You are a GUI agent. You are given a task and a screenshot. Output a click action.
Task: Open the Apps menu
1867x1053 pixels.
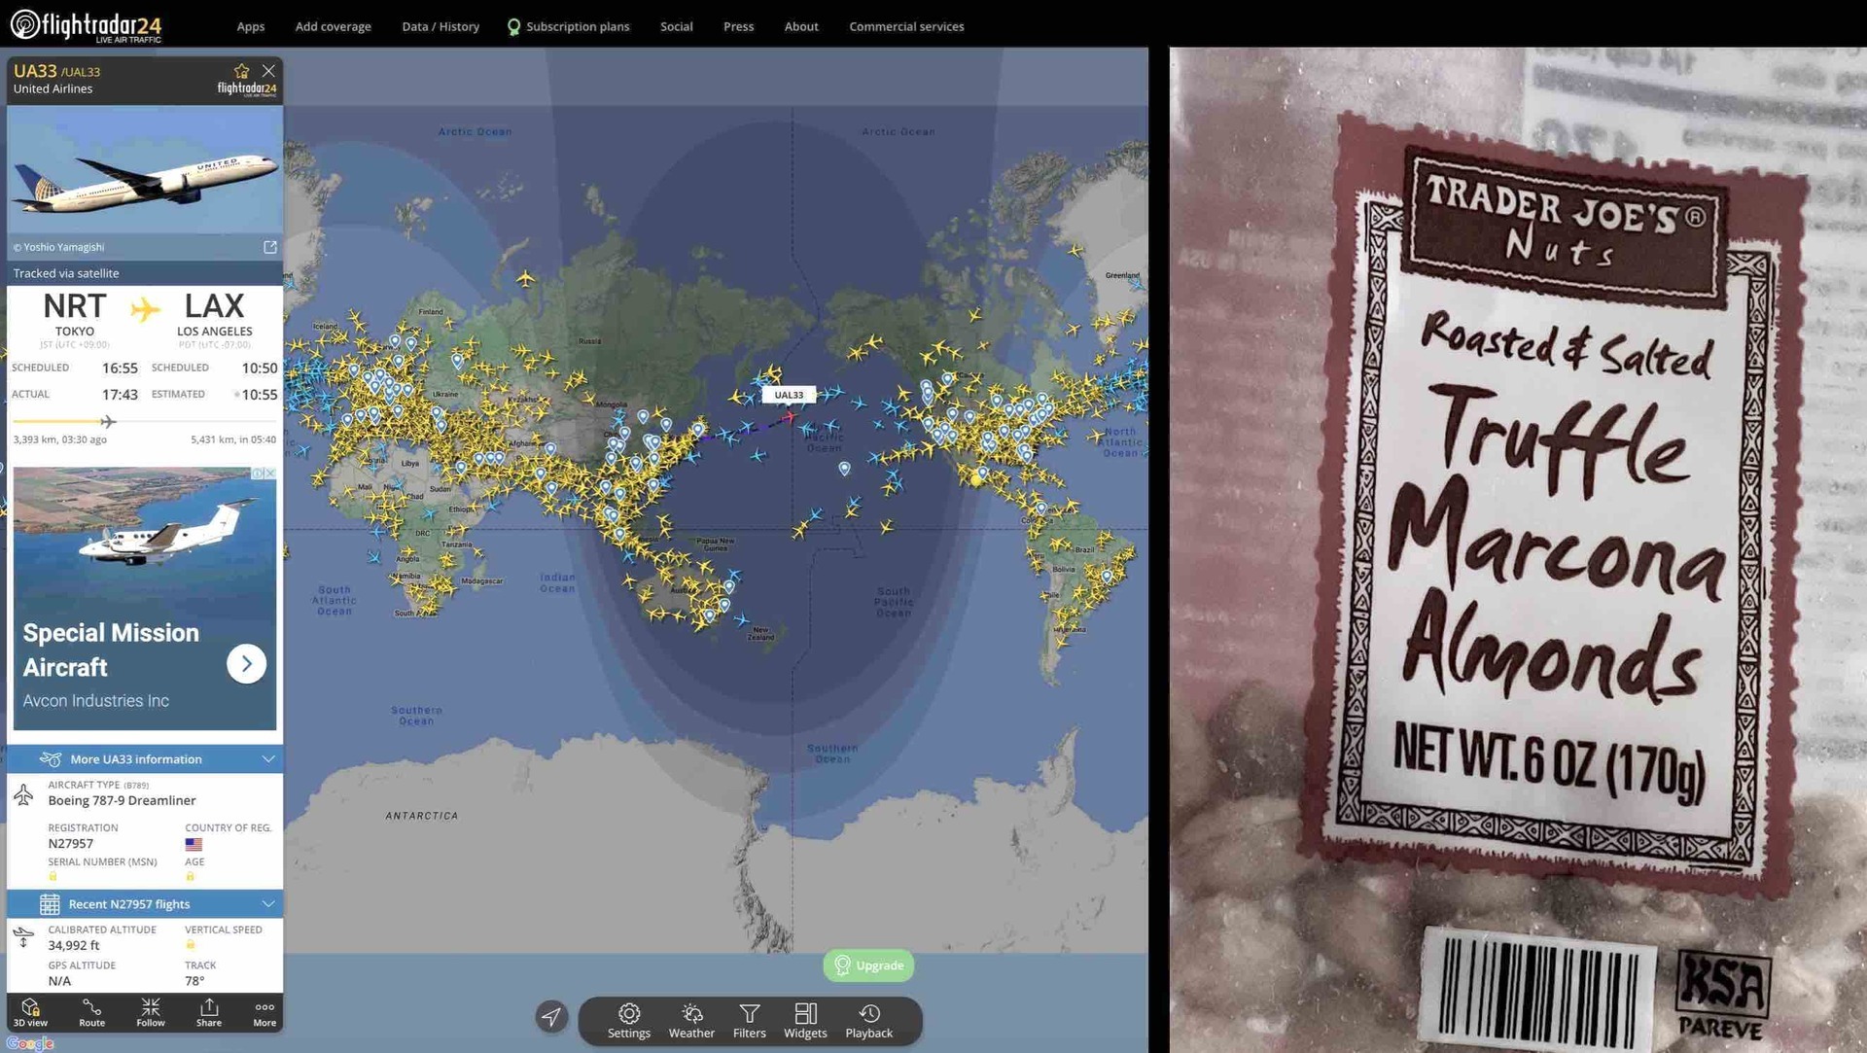coord(251,26)
